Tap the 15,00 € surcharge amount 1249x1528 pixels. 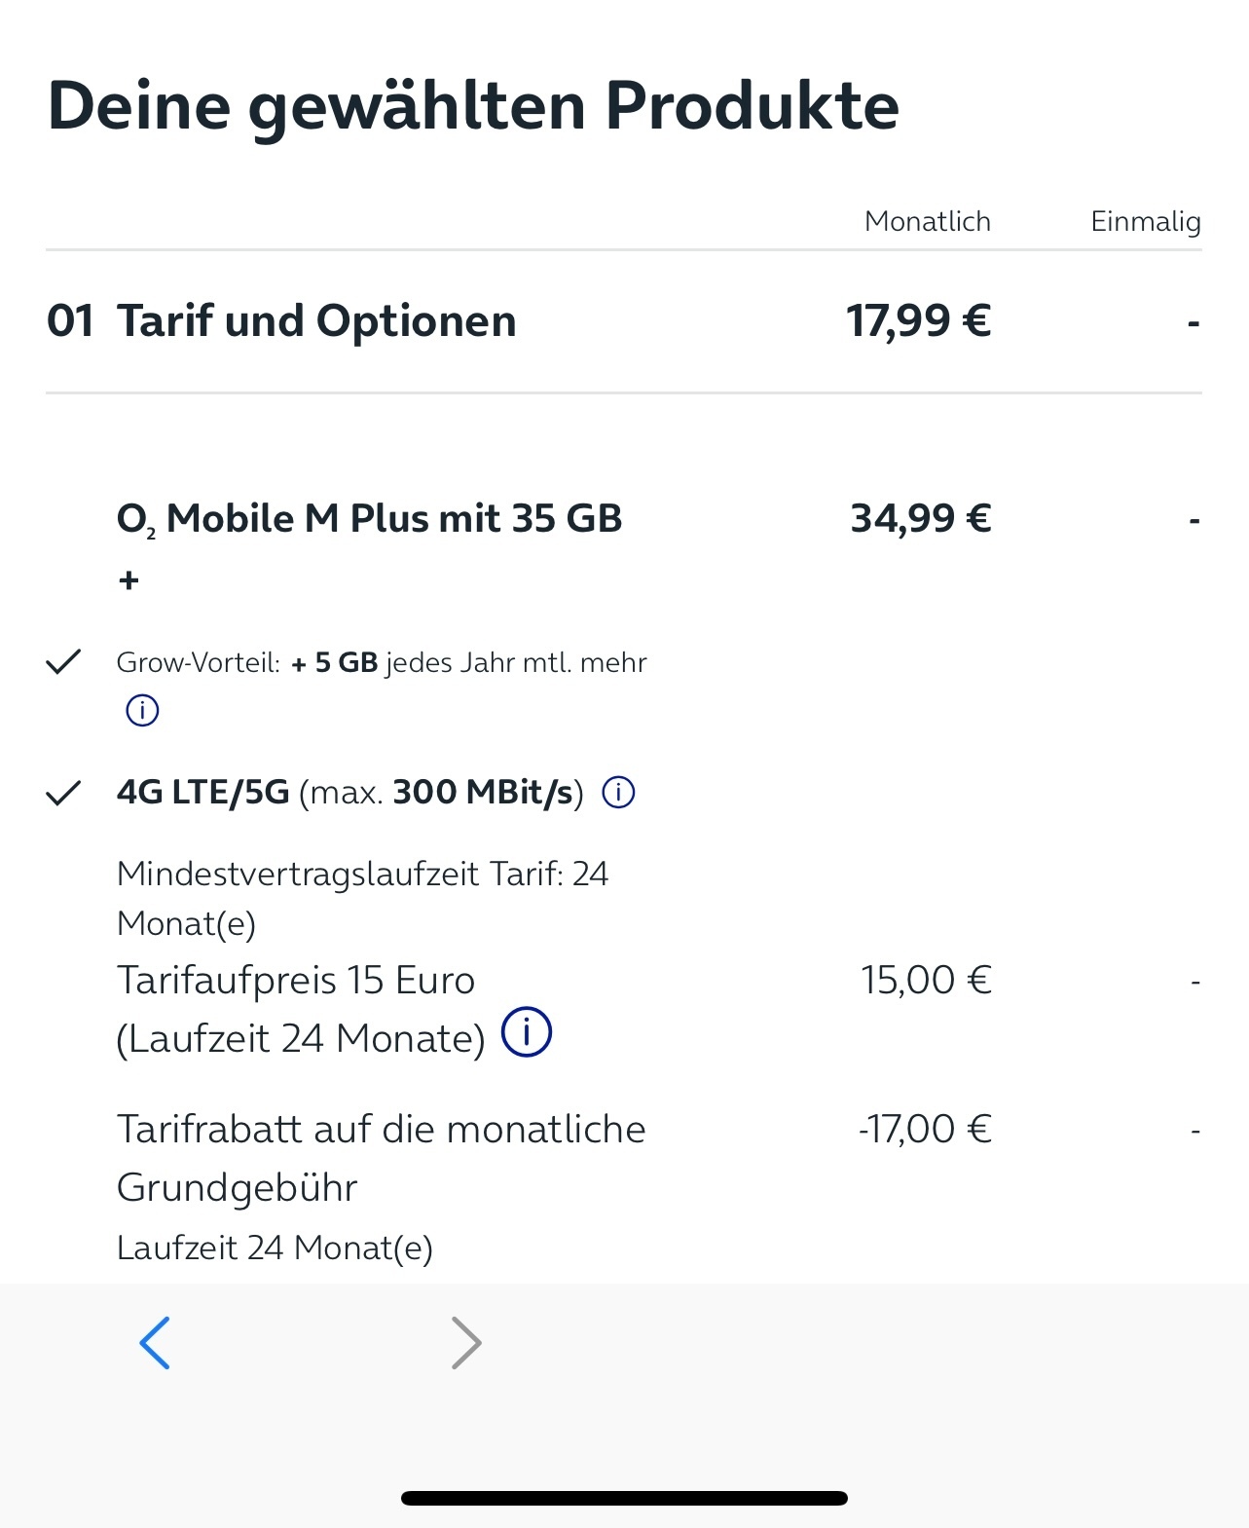tap(926, 980)
